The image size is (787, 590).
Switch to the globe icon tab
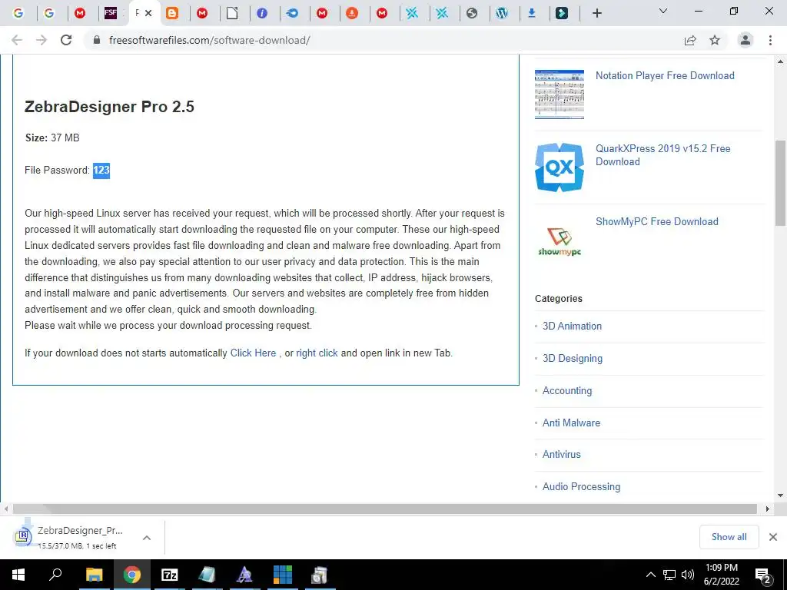pyautogui.click(x=472, y=13)
